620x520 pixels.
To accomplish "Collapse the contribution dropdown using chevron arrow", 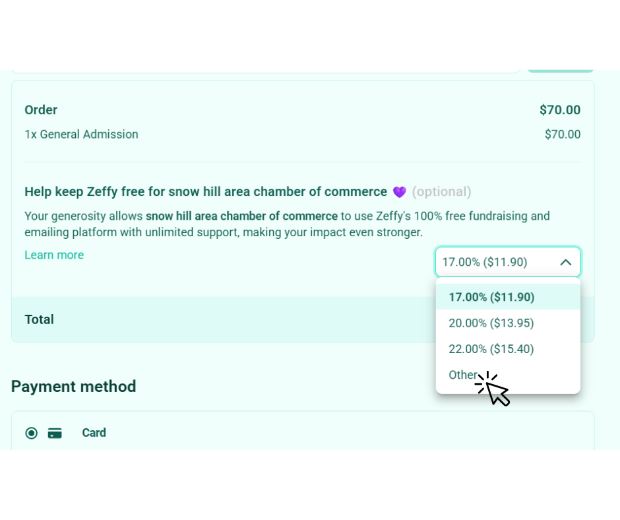I will point(566,262).
